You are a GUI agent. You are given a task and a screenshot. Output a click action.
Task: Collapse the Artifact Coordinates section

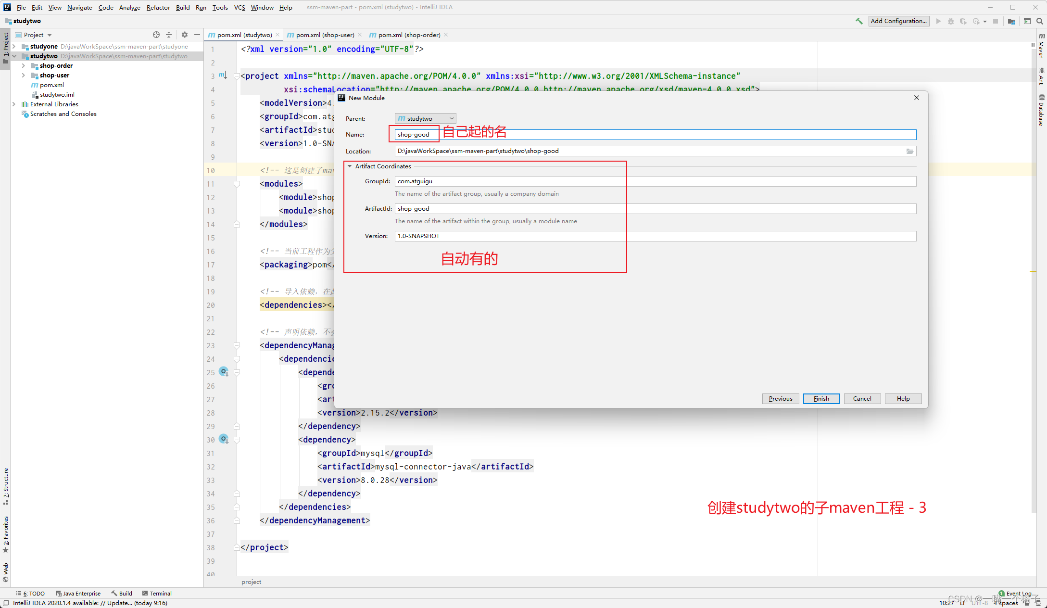click(x=350, y=166)
